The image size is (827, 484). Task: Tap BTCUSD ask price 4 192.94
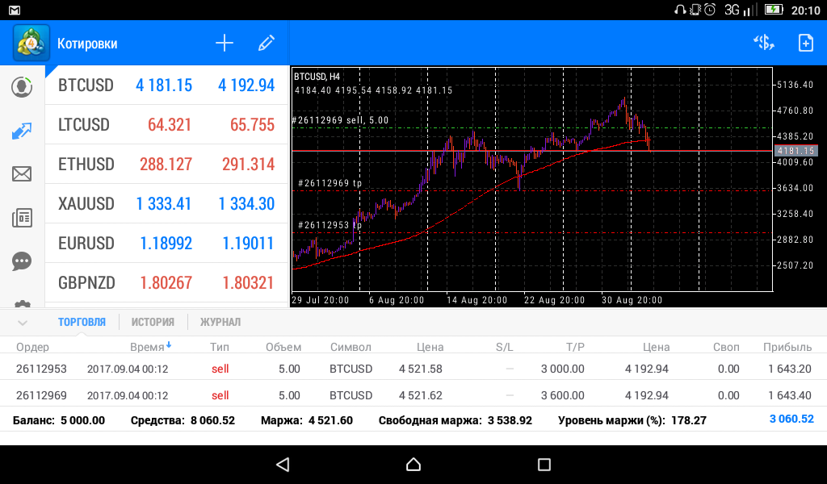tap(246, 86)
